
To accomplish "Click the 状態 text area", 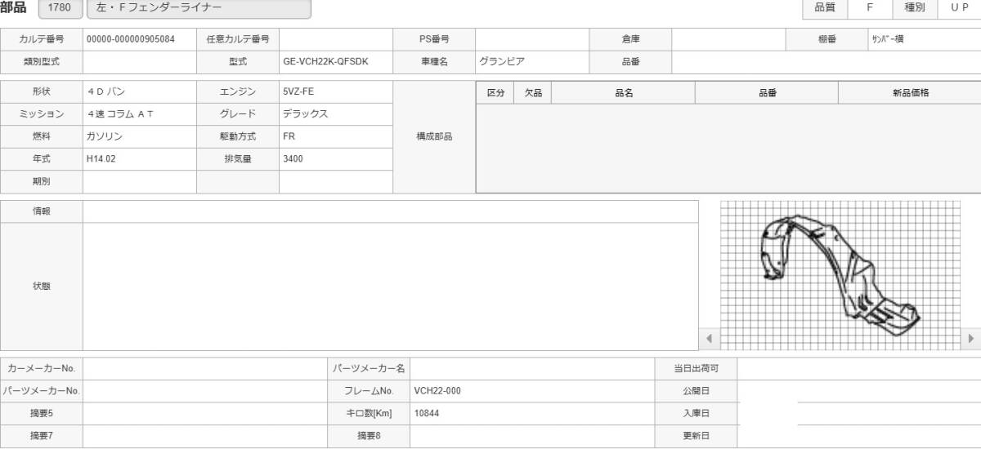I will tap(391, 287).
